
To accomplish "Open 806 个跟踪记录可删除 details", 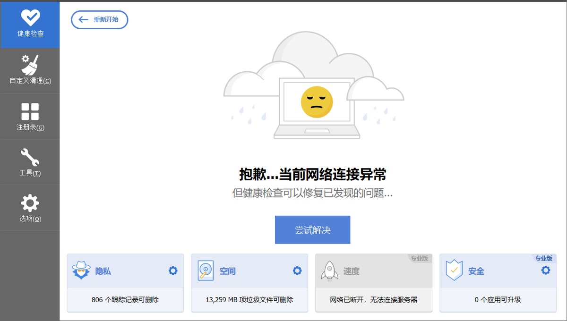I will pyautogui.click(x=125, y=299).
